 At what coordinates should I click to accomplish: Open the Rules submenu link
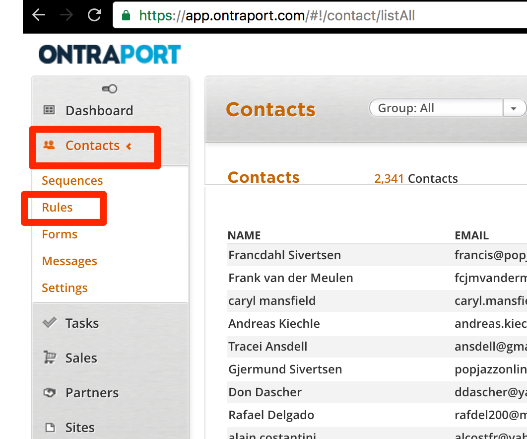[57, 208]
